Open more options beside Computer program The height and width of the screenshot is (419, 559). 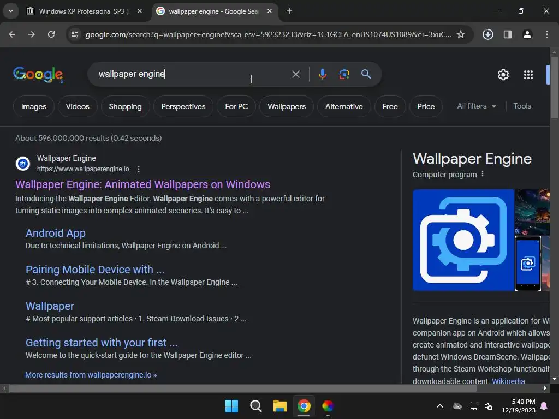(x=483, y=174)
